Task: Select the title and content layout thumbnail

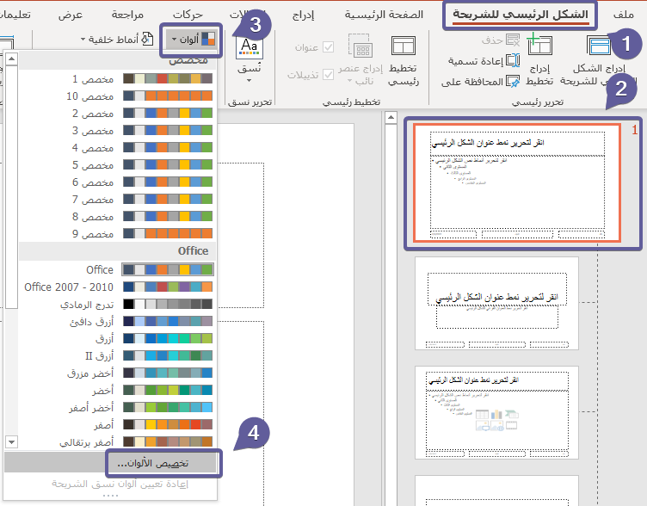Action: click(x=496, y=412)
